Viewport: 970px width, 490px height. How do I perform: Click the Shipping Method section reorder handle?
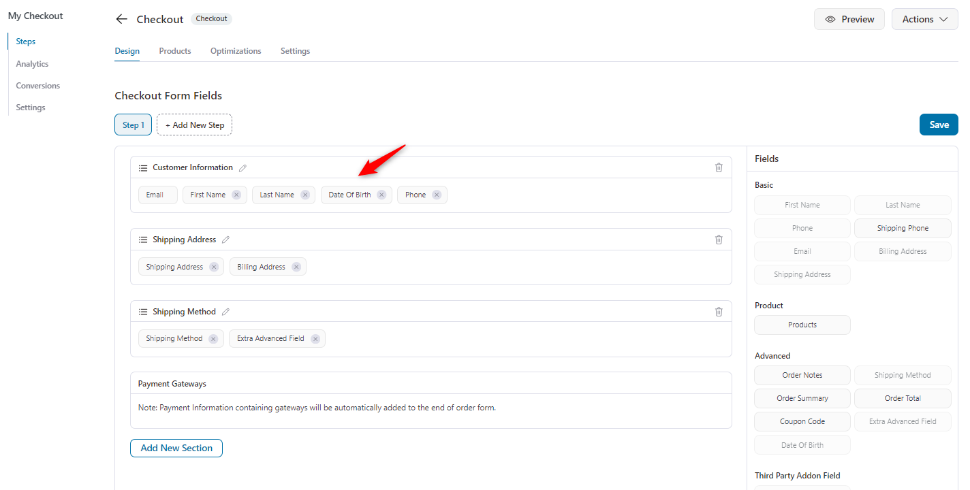(x=143, y=312)
